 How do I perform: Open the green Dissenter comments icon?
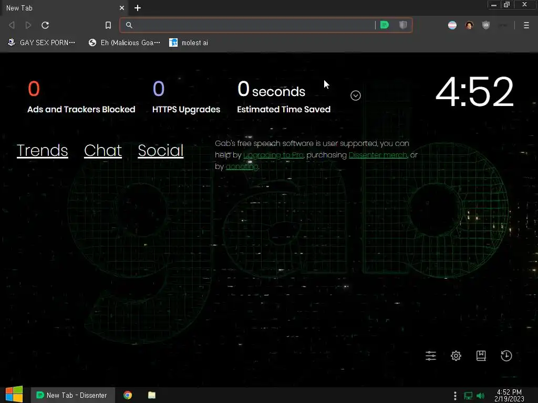coord(385,25)
